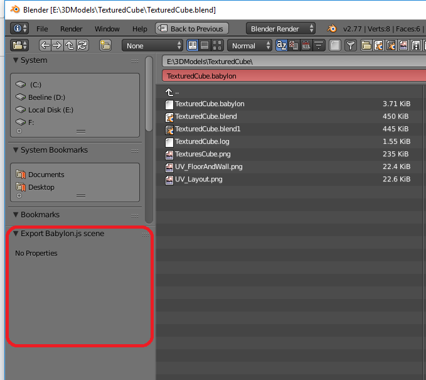This screenshot has height=380, width=426.
Task: Select TexturedCube.babylon in file list
Action: 289,104
